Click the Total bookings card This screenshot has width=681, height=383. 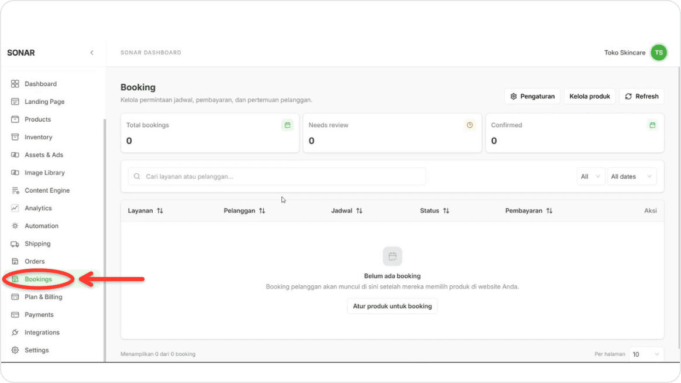pos(210,133)
